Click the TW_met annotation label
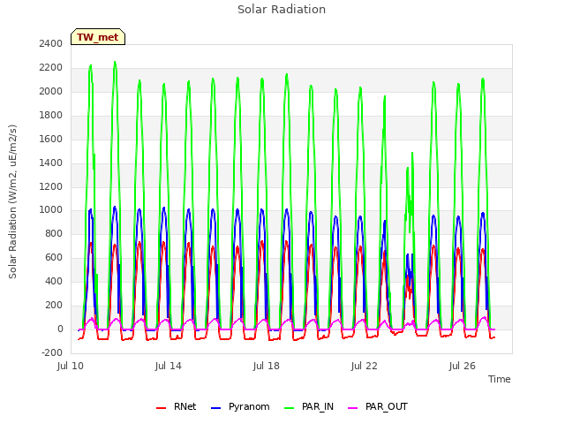Viewport: 565px width, 424px height. coord(98,37)
